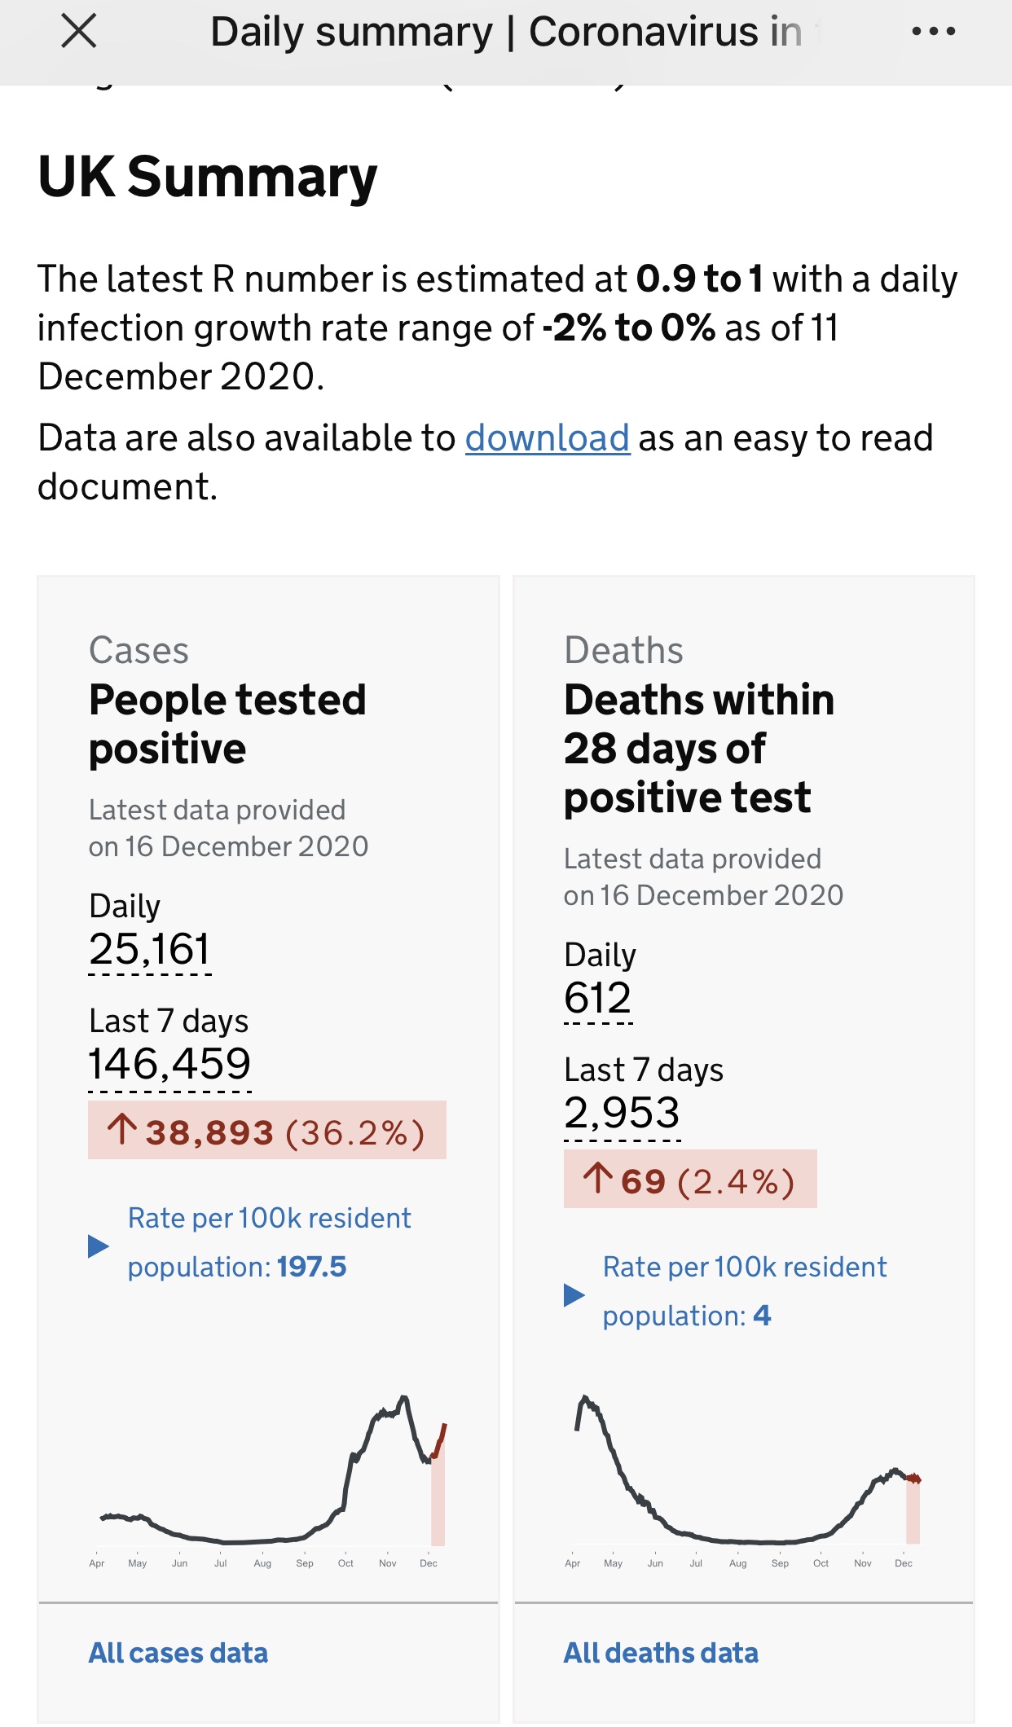Close the in-app browser with X icon
Viewport: 1012px width, 1727px height.
tap(79, 32)
